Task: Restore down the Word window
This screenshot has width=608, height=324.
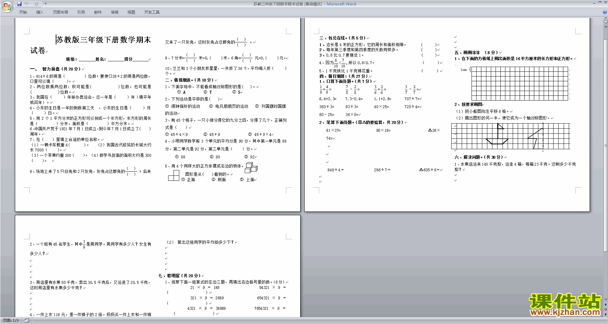Action: point(600,3)
